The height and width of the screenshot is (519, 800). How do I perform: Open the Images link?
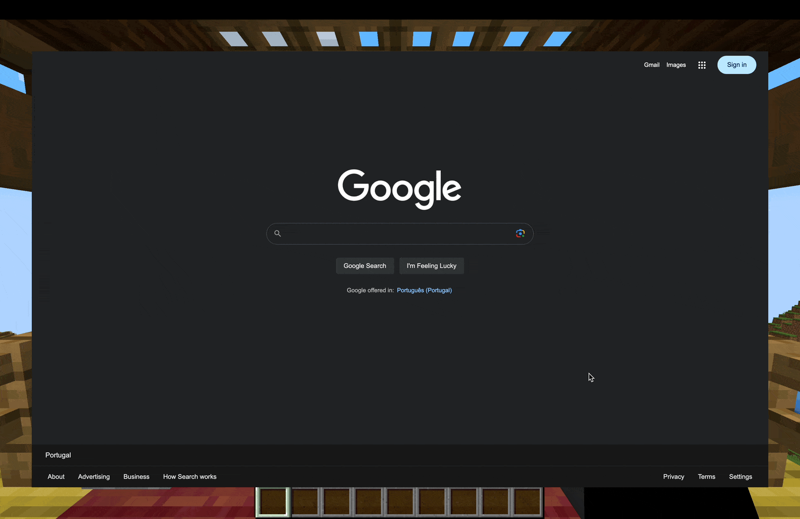point(676,65)
